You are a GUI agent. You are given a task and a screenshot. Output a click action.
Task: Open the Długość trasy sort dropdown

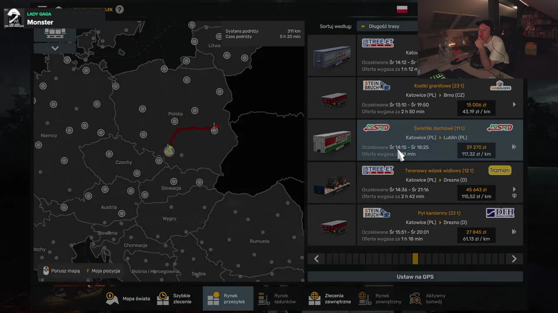coord(387,26)
